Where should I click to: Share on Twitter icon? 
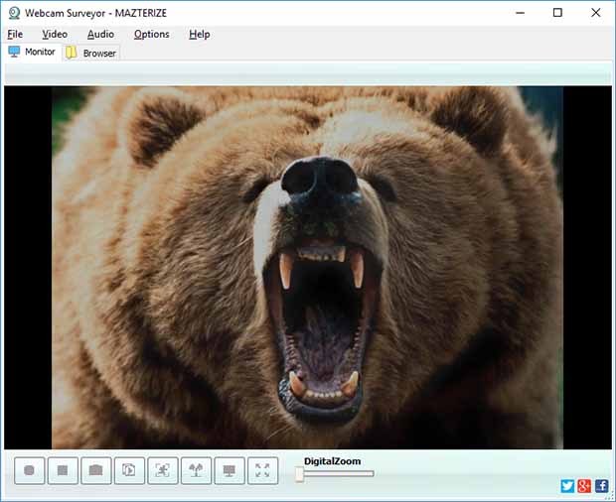point(567,486)
